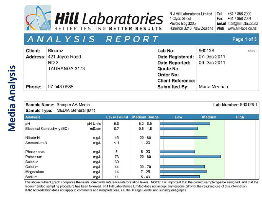Select the fax number +64 7 858 2001
262x197 pixels.
click(x=239, y=19)
